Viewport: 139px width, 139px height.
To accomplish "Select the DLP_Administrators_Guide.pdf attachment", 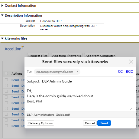I will pos(48,115).
